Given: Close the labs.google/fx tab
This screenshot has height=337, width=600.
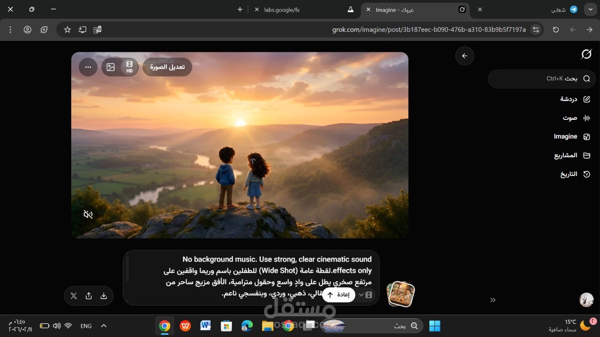Looking at the screenshot, I should tap(256, 9).
